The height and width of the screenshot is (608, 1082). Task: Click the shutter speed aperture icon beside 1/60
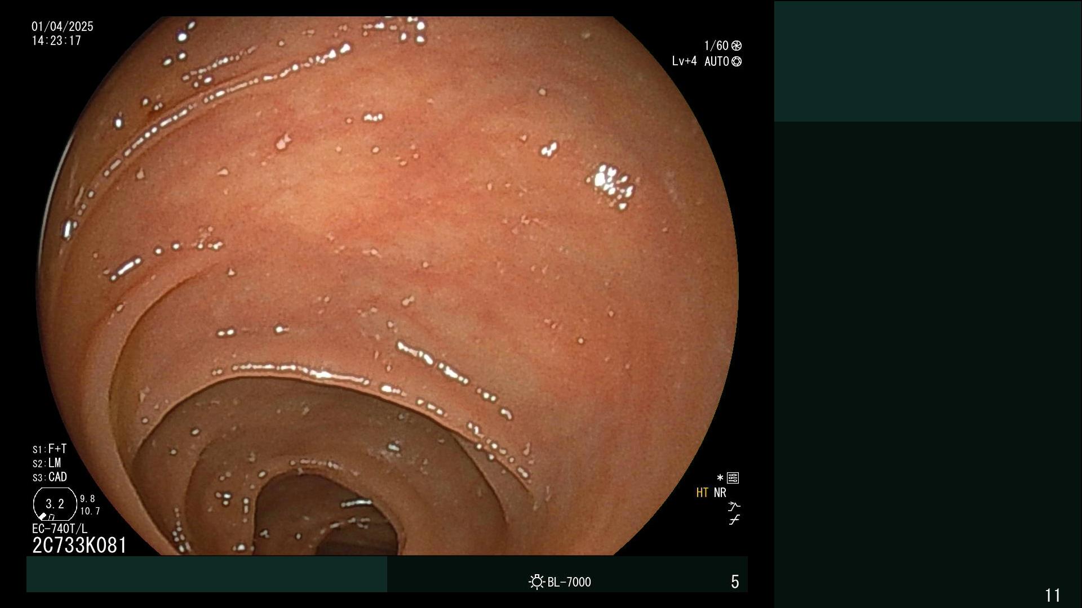(737, 46)
